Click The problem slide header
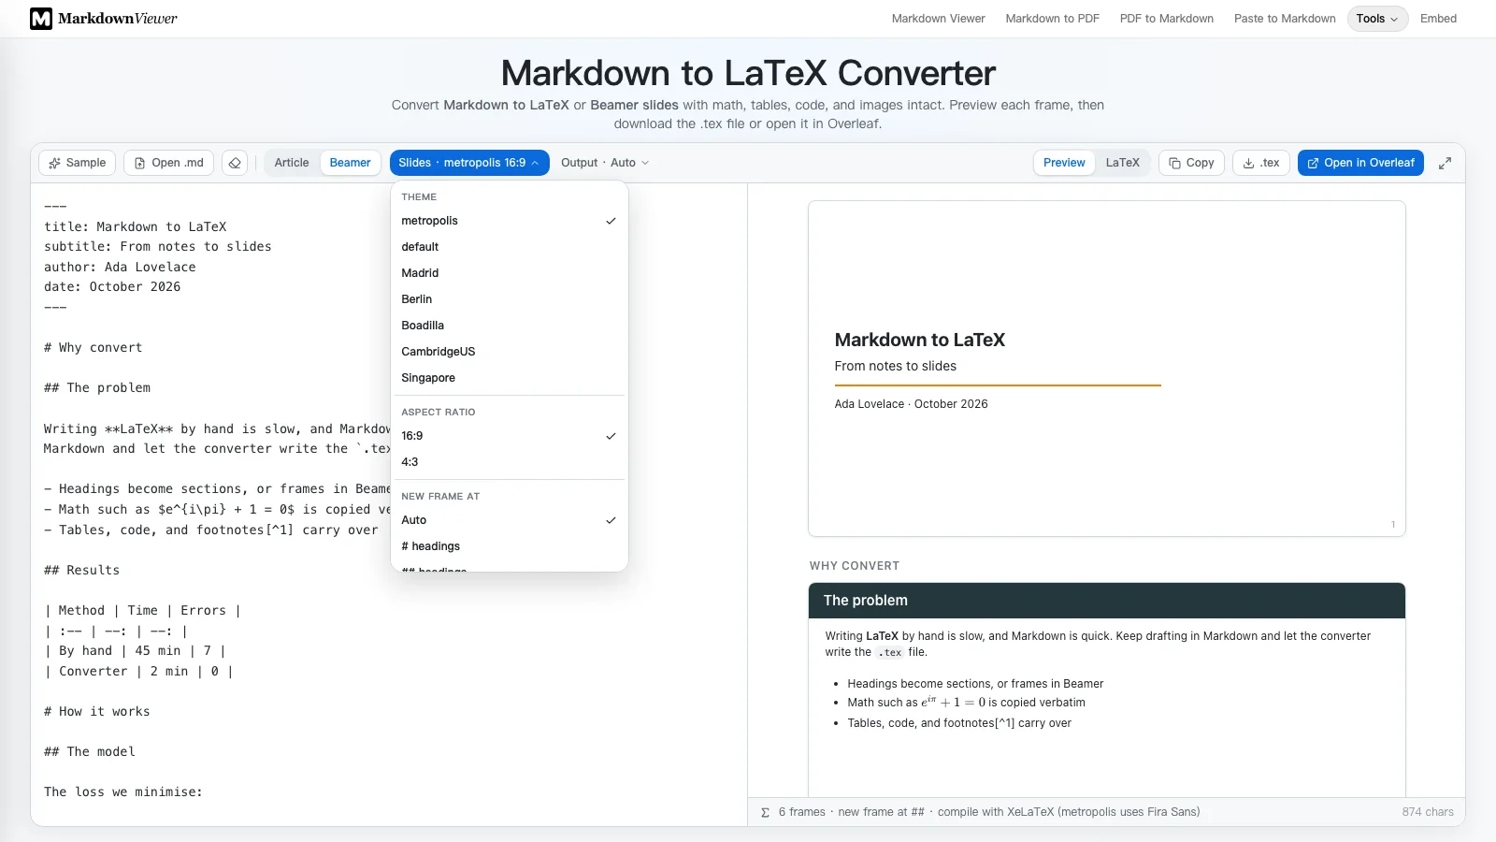1496x842 pixels. tap(1107, 601)
